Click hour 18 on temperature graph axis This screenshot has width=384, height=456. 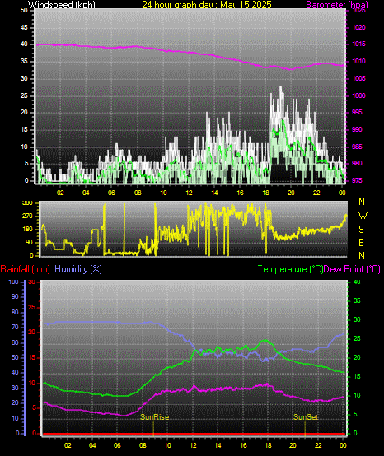click(x=268, y=445)
